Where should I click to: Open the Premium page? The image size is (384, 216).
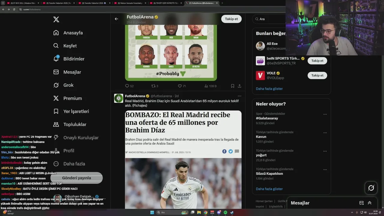(x=67, y=98)
